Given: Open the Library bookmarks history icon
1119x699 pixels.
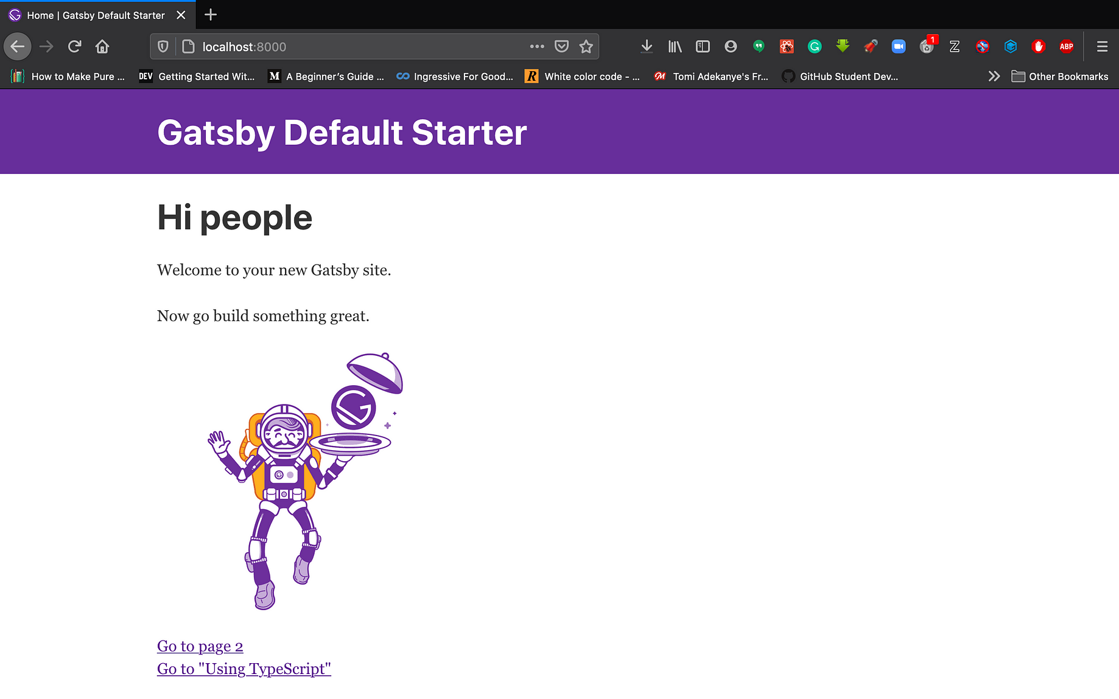Looking at the screenshot, I should point(675,46).
